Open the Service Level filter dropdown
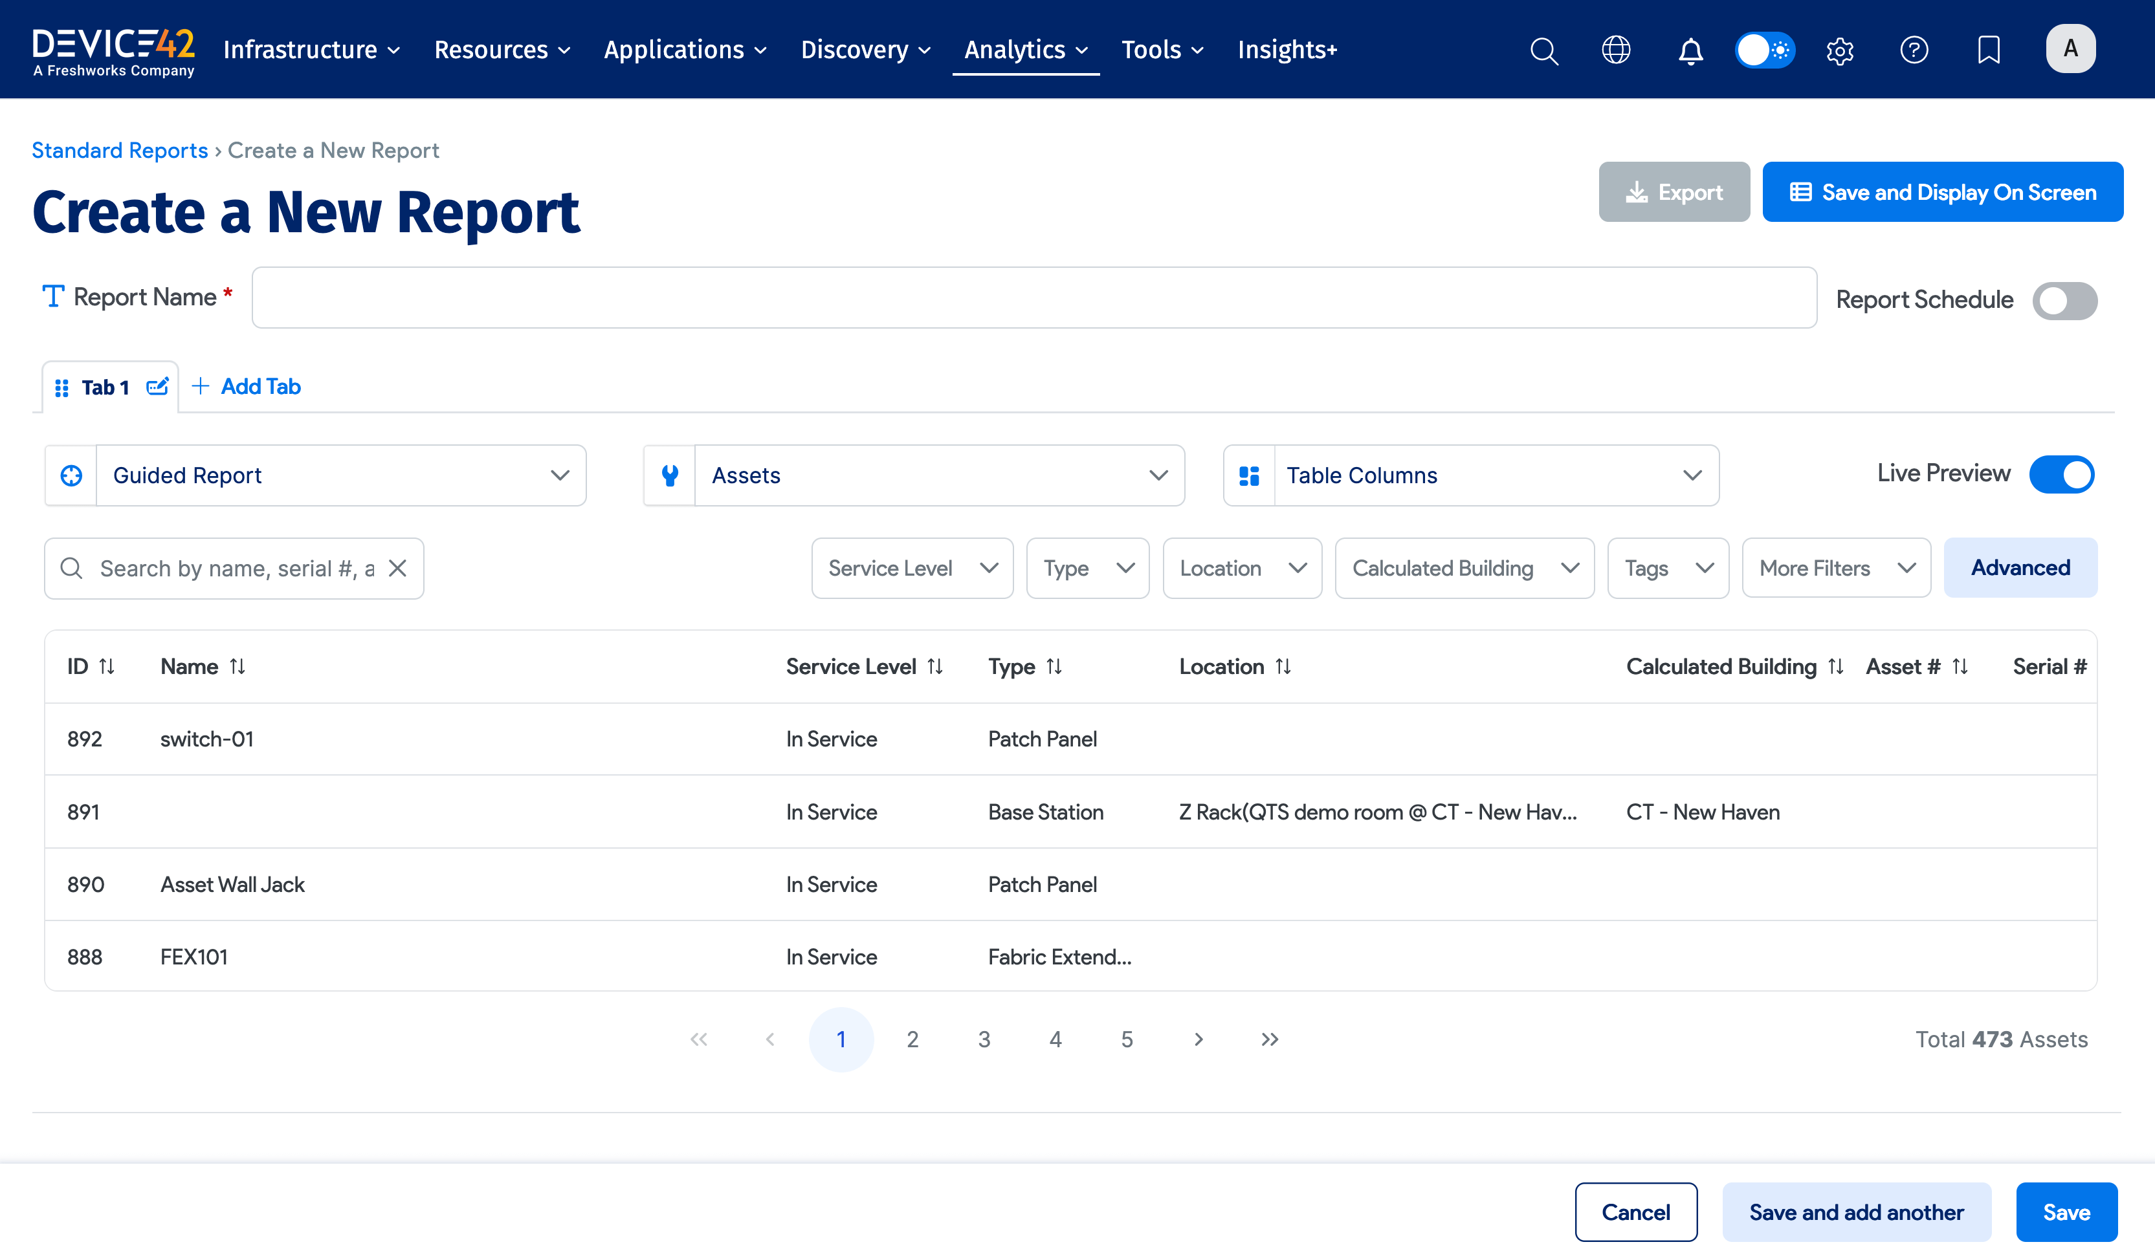 [x=912, y=567]
